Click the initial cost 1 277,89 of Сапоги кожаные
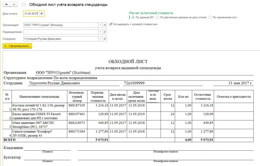 102,132
